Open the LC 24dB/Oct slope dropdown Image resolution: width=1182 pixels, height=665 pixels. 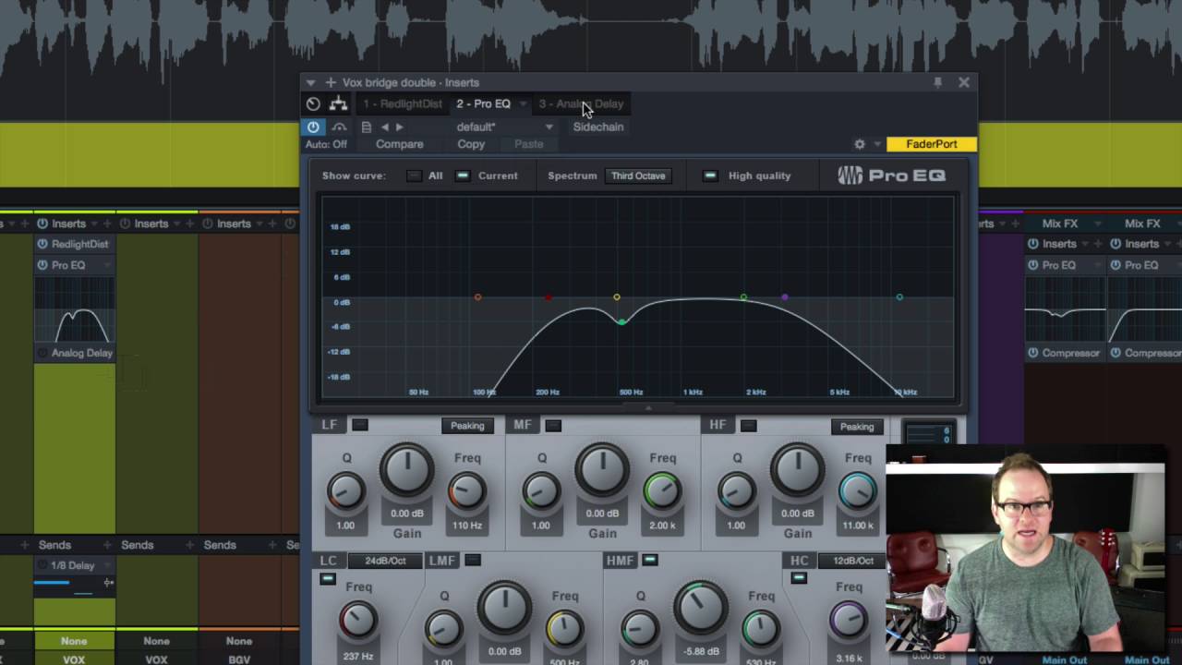[x=385, y=561]
